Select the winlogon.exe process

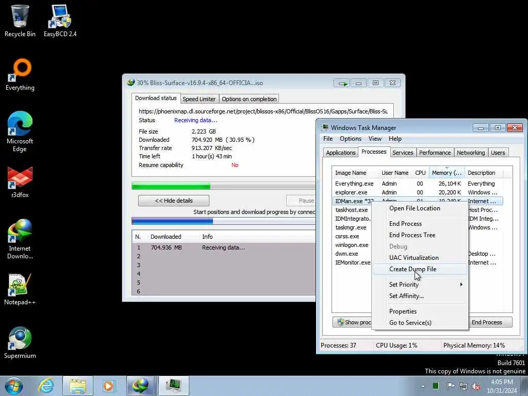click(x=352, y=245)
